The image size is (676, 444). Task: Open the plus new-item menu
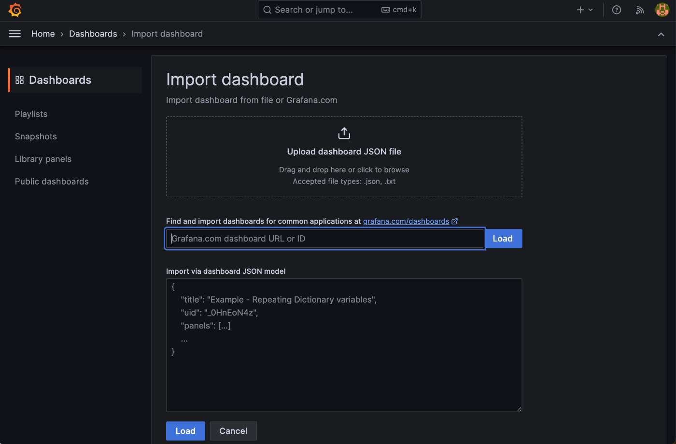[x=585, y=10]
